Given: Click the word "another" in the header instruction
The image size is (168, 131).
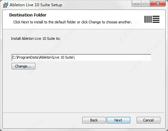Looking at the screenshot, I should click(x=124, y=22).
